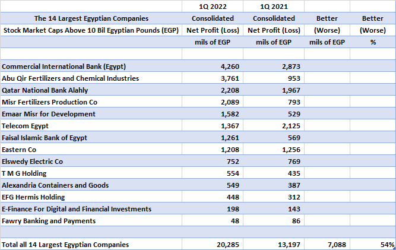Select 'Faisal Islamic Bank of Egypt' cell
Screen dimensions: 396x250
pos(91,137)
